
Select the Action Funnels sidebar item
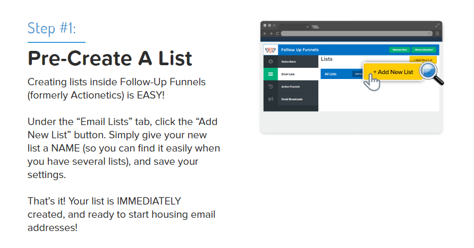pyautogui.click(x=291, y=86)
